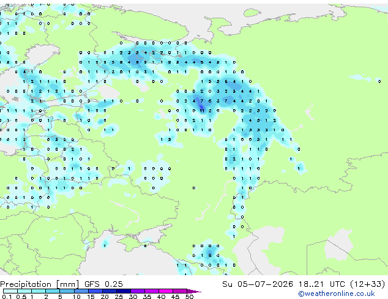Image resolution: width=388 pixels, height=299 pixels.
Task: Pick the 15–20 mm legend color swatch
Action: (95, 291)
